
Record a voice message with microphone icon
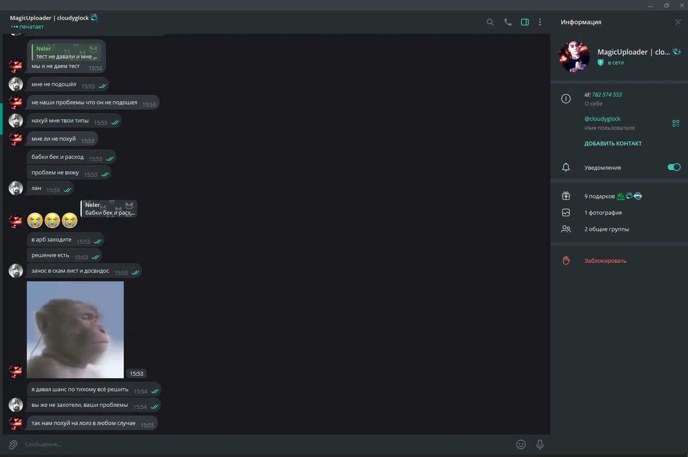tap(540, 444)
